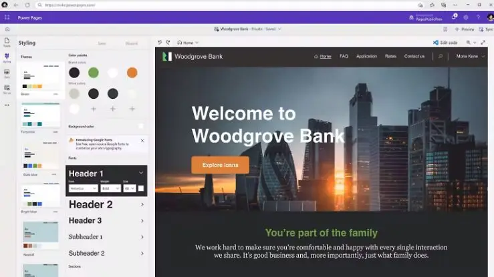Click Application in the site navigation
This screenshot has height=277, width=494.
coord(366,56)
